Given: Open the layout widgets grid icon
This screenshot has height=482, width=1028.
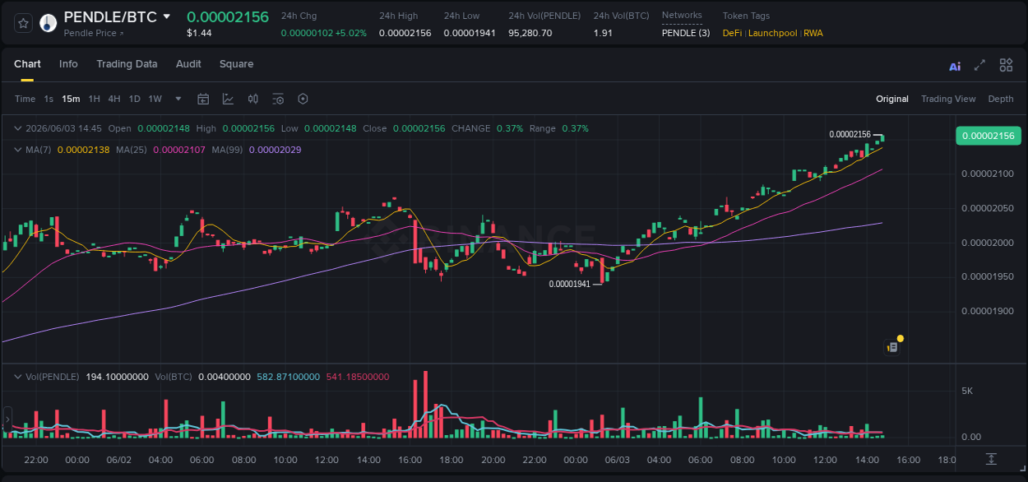Looking at the screenshot, I should click(x=1006, y=65).
